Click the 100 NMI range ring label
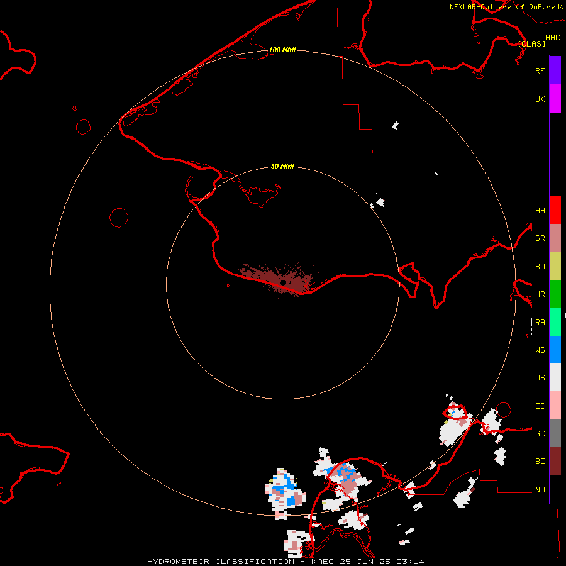Screen dimensions: 566x566 click(282, 50)
